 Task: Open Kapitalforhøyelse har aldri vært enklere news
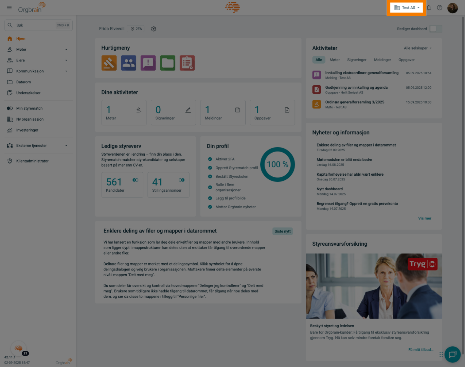[x=350, y=177]
